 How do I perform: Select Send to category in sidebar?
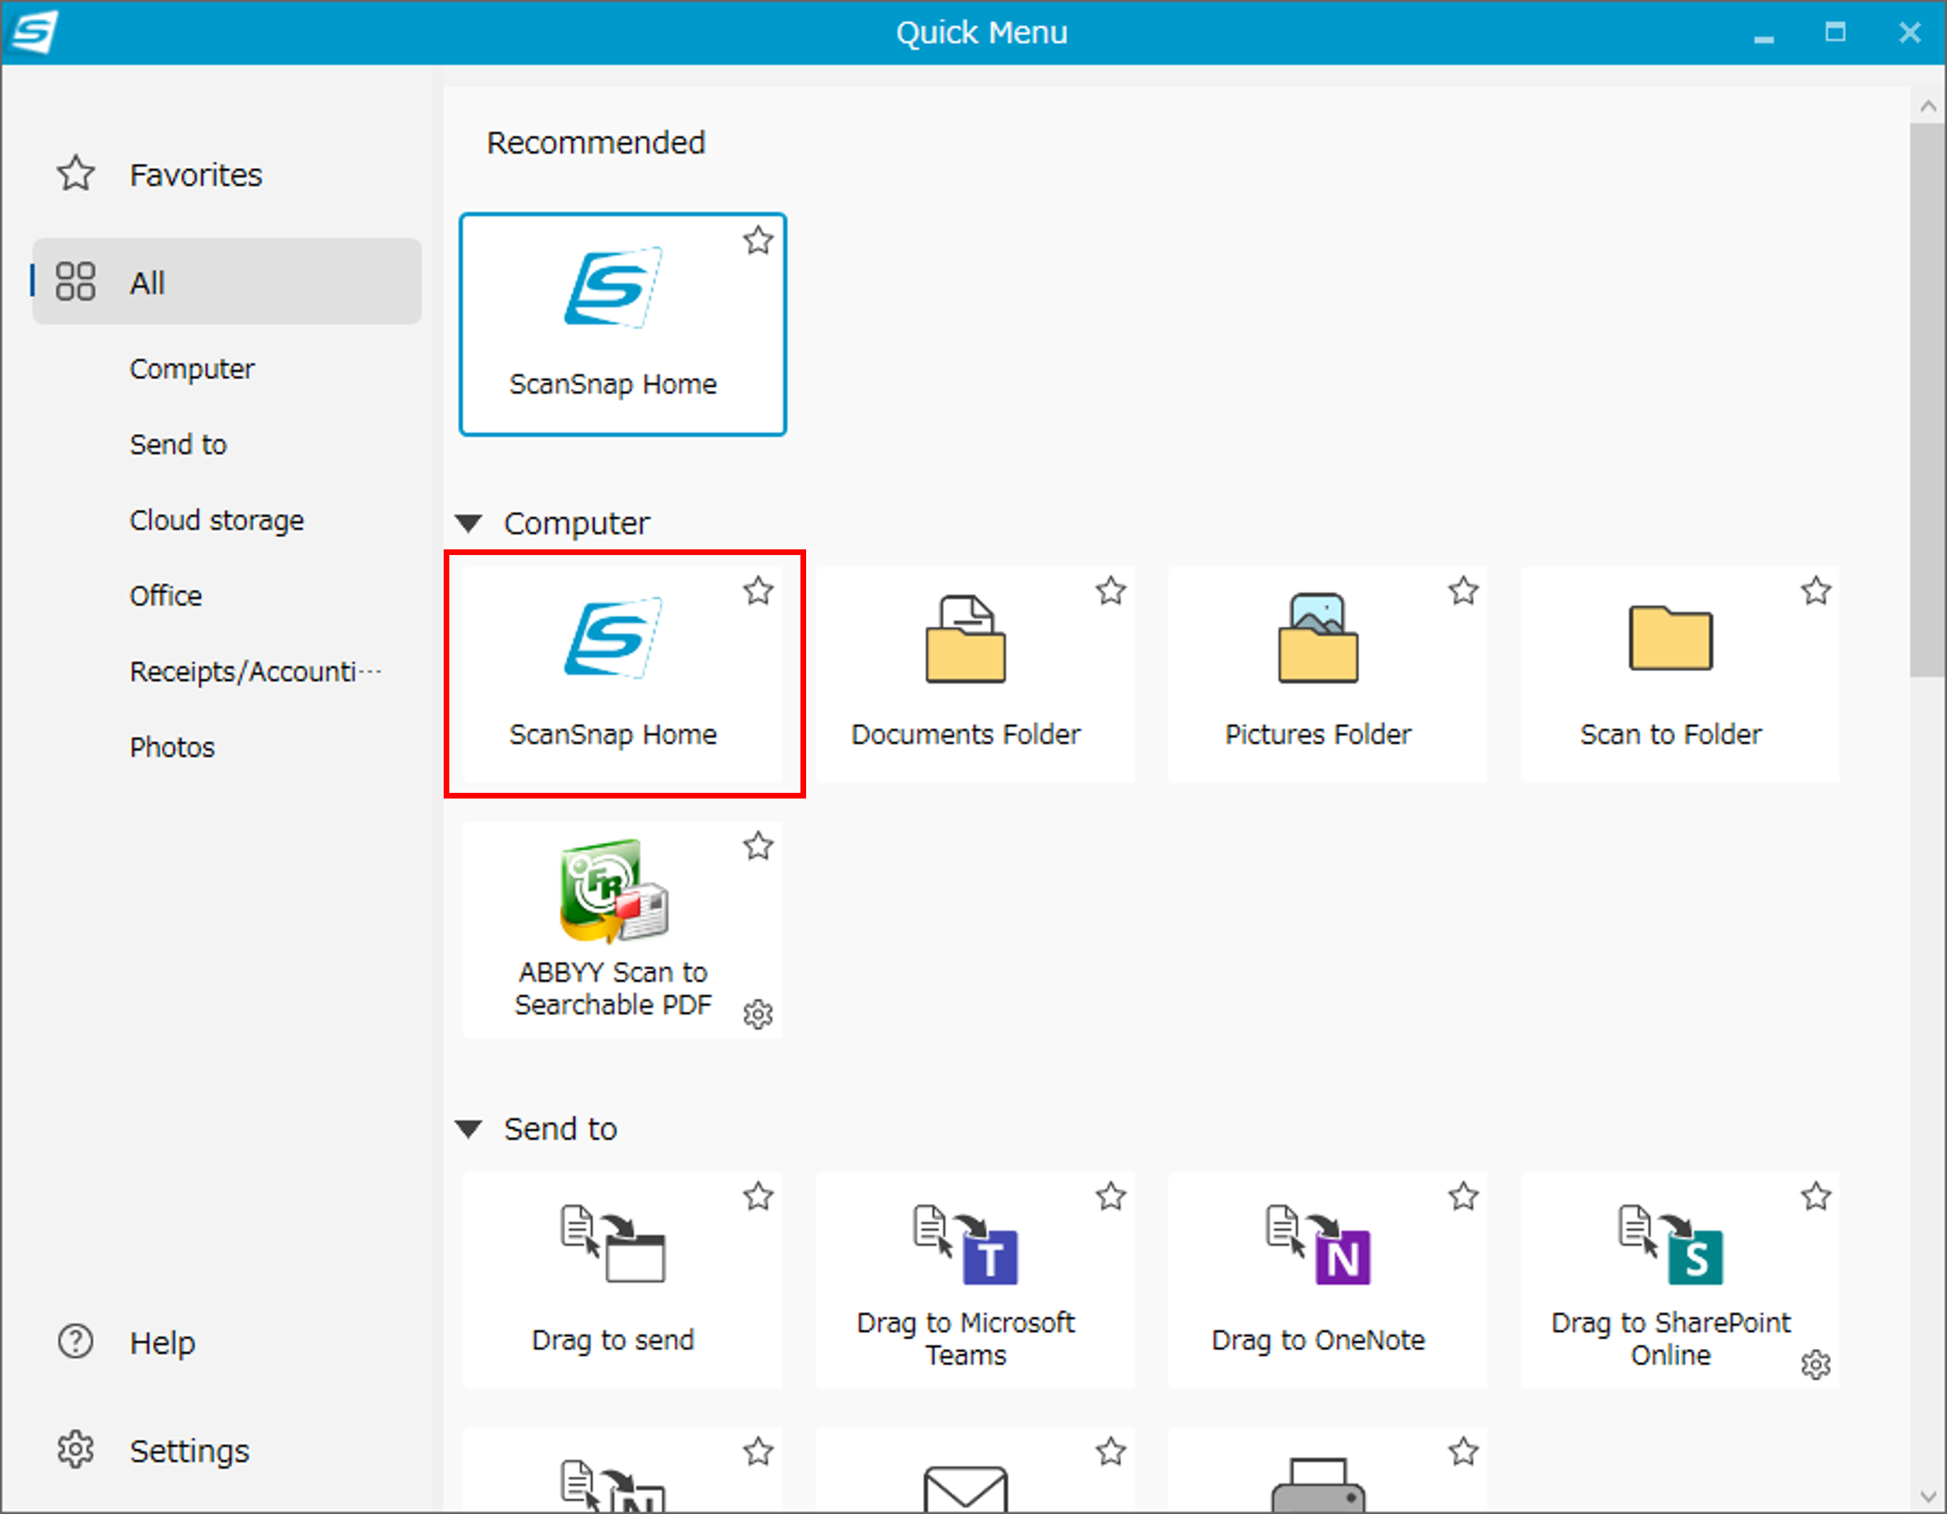[x=178, y=444]
